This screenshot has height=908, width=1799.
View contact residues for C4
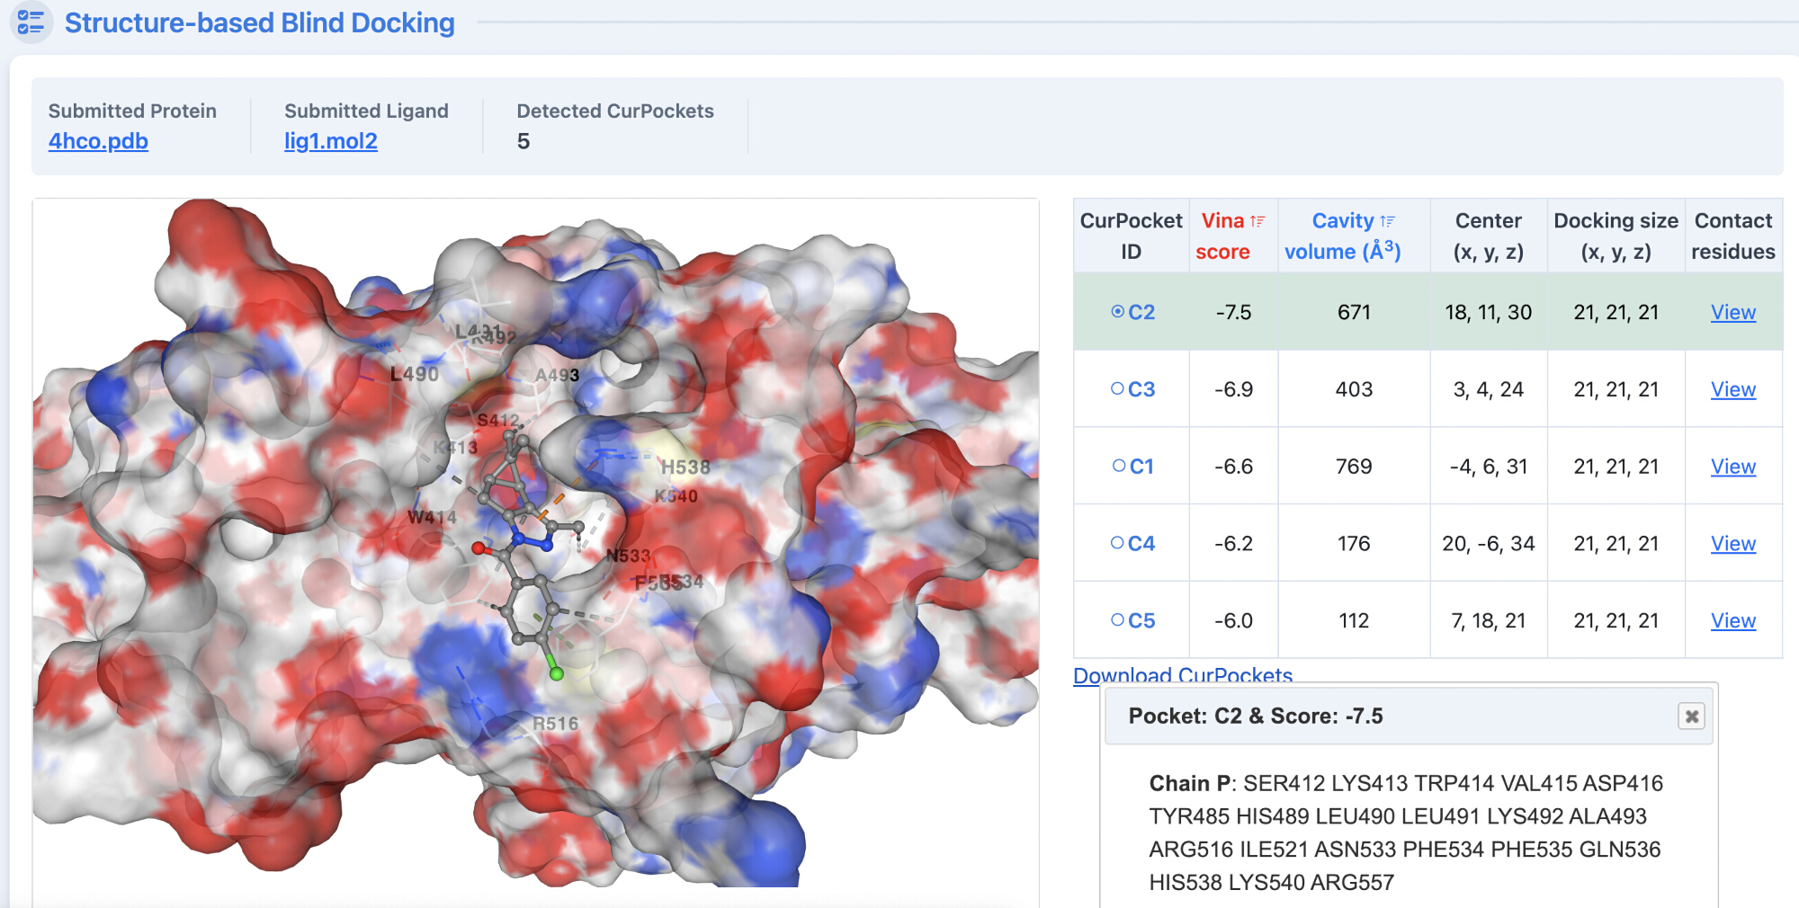click(x=1733, y=544)
